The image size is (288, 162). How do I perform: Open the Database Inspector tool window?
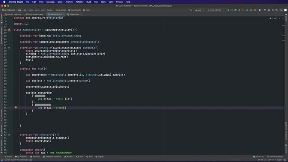[x=52, y=157]
